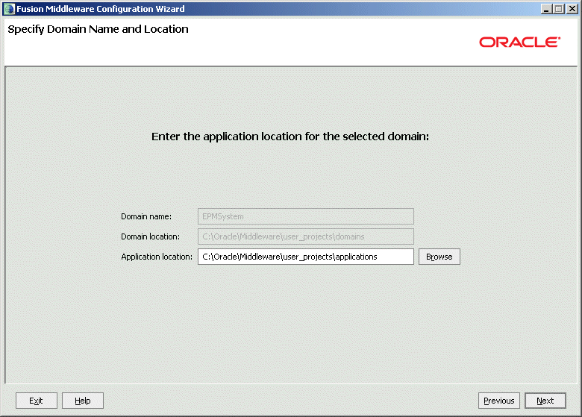Go back with the Previous button
The width and height of the screenshot is (582, 417).
pyautogui.click(x=499, y=401)
